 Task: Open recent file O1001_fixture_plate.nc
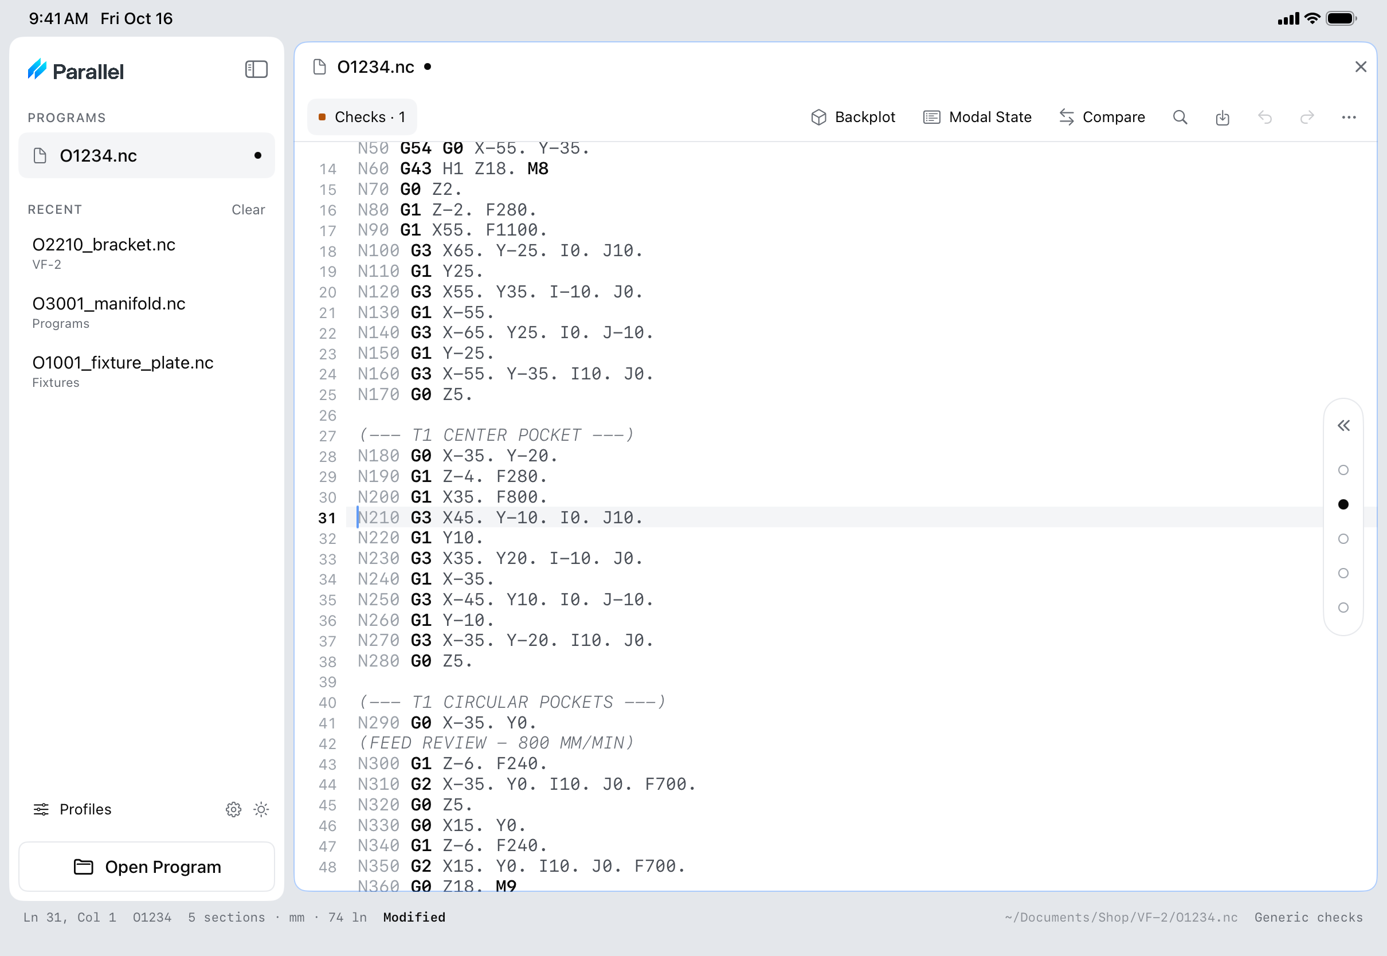[x=147, y=371]
